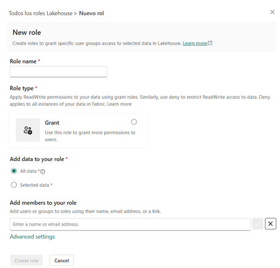Click the Nuevo rol breadcrumb text

click(91, 14)
